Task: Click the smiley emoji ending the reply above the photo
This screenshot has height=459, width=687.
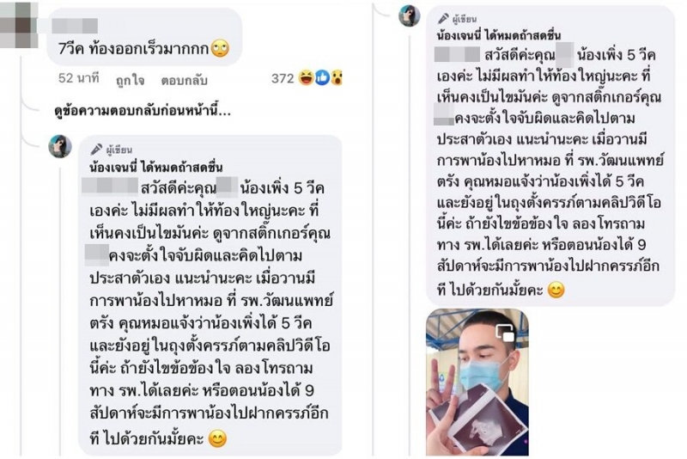Action: click(x=556, y=291)
